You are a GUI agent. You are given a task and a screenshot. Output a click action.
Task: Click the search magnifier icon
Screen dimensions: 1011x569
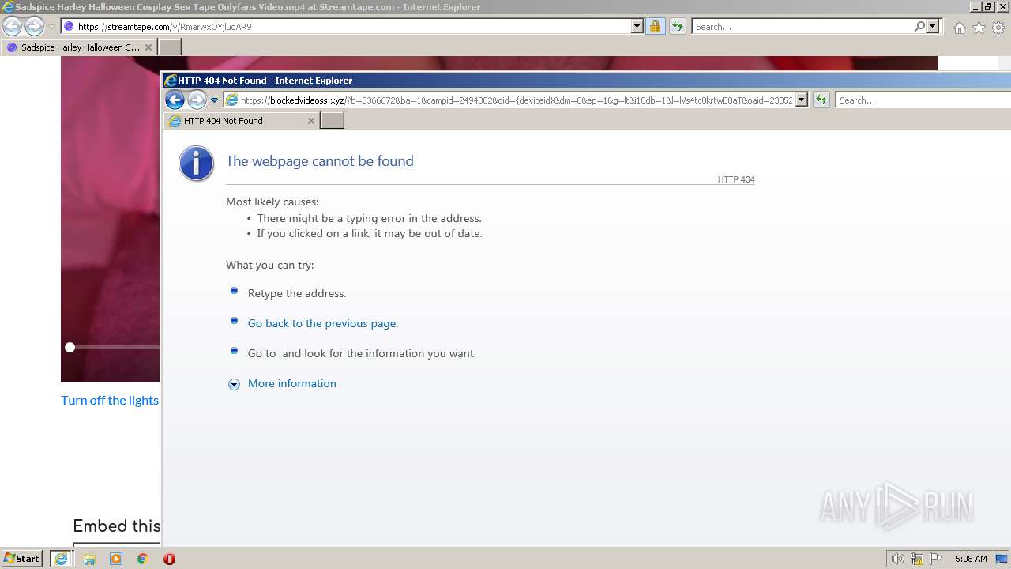(919, 27)
